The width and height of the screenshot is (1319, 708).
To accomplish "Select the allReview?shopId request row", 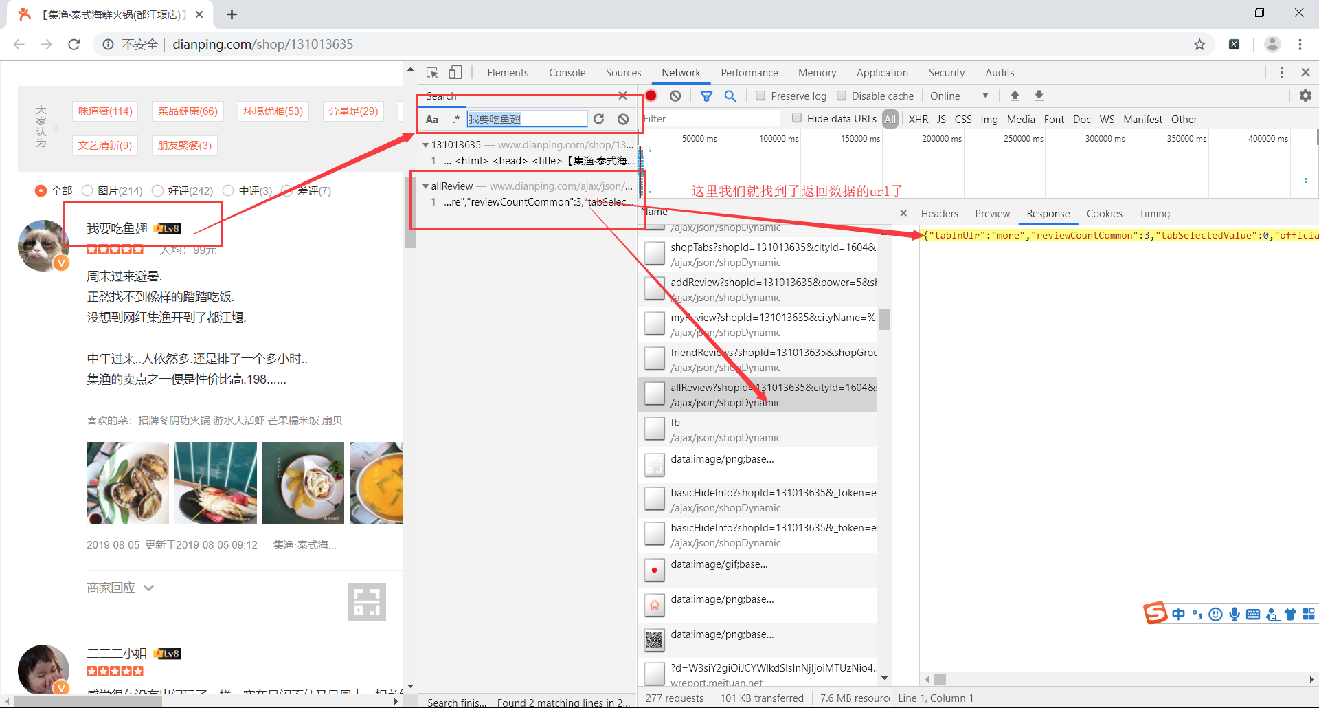I will coord(758,395).
